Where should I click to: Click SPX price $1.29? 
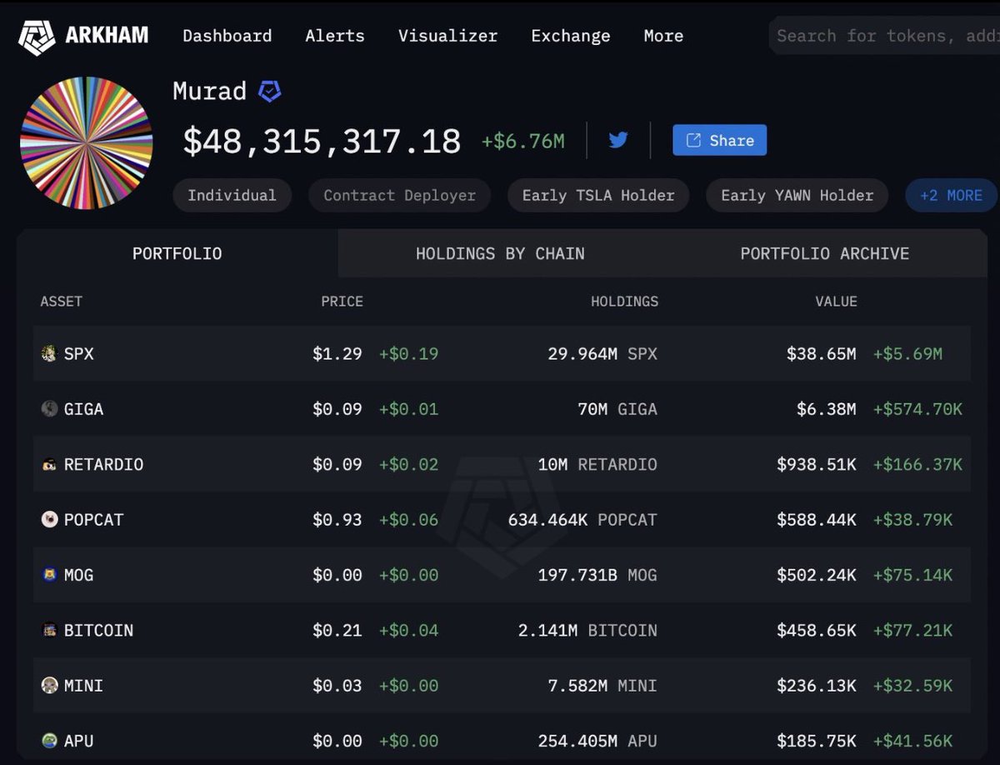pos(337,353)
